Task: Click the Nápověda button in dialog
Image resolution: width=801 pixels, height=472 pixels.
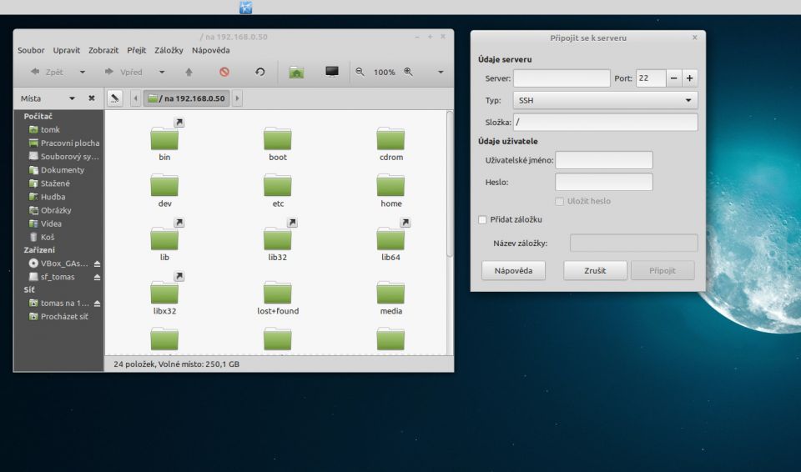Action: (x=513, y=271)
